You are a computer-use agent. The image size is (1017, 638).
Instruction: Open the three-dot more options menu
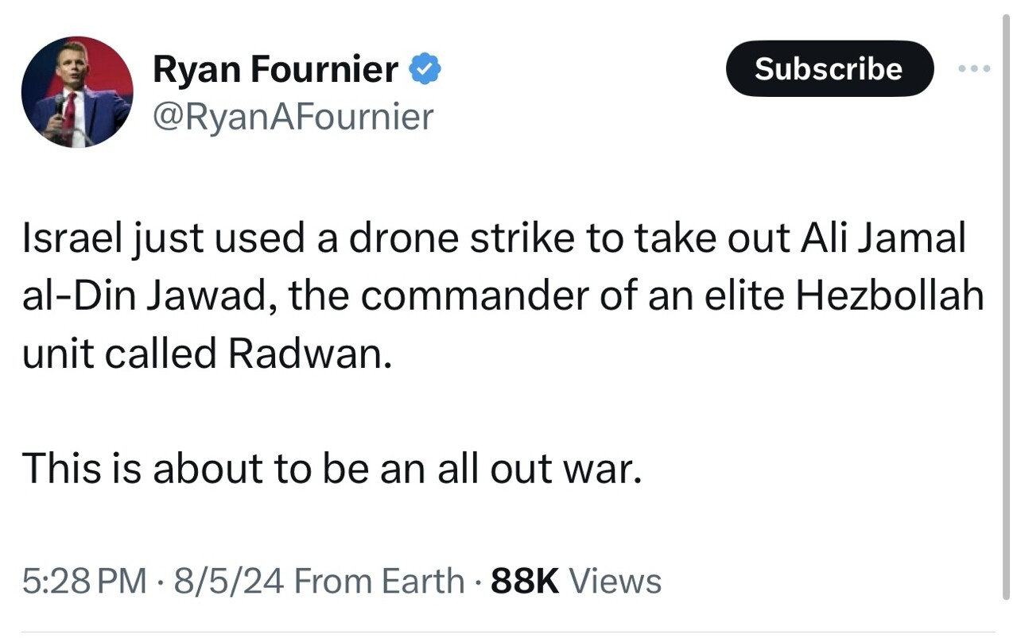click(x=974, y=69)
